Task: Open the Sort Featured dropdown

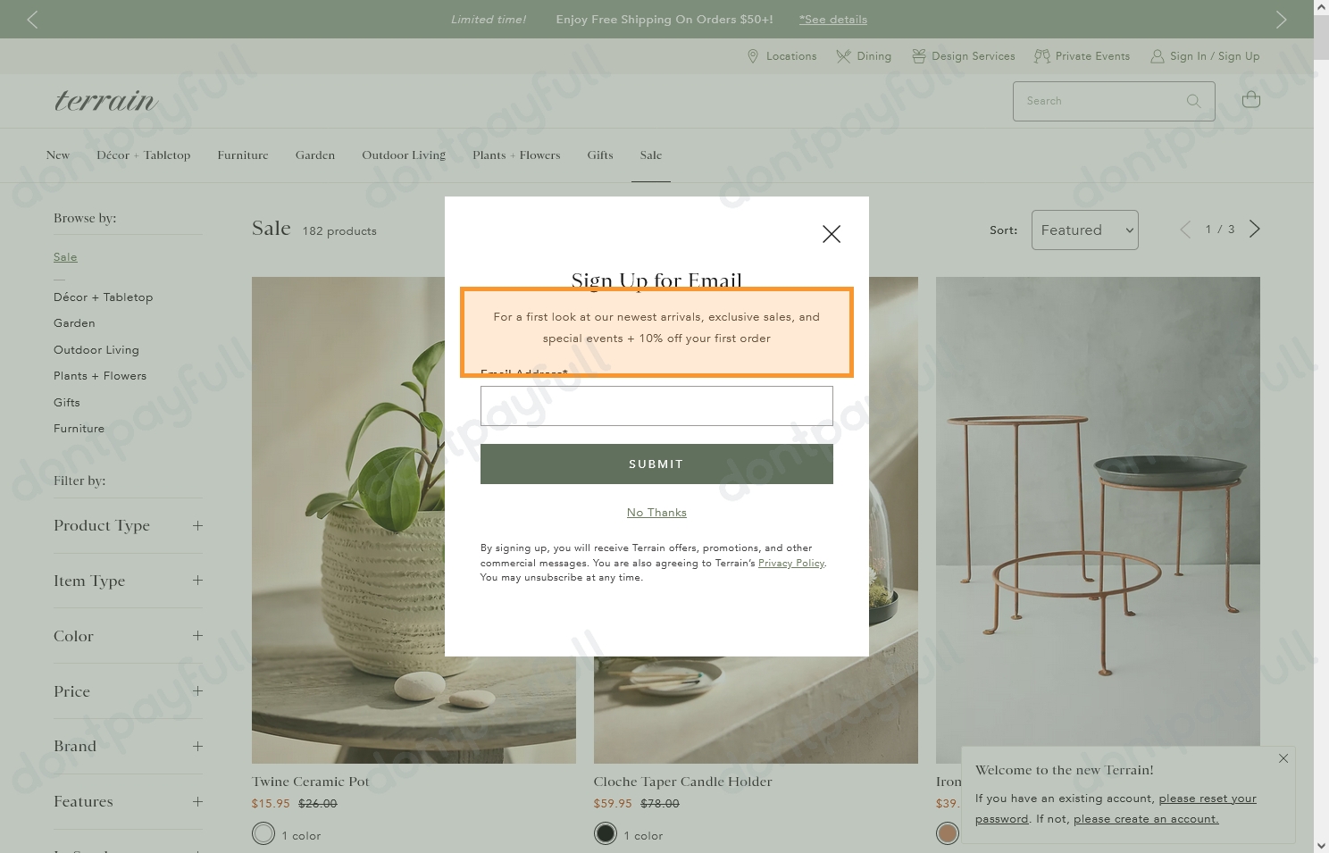Action: [1084, 230]
